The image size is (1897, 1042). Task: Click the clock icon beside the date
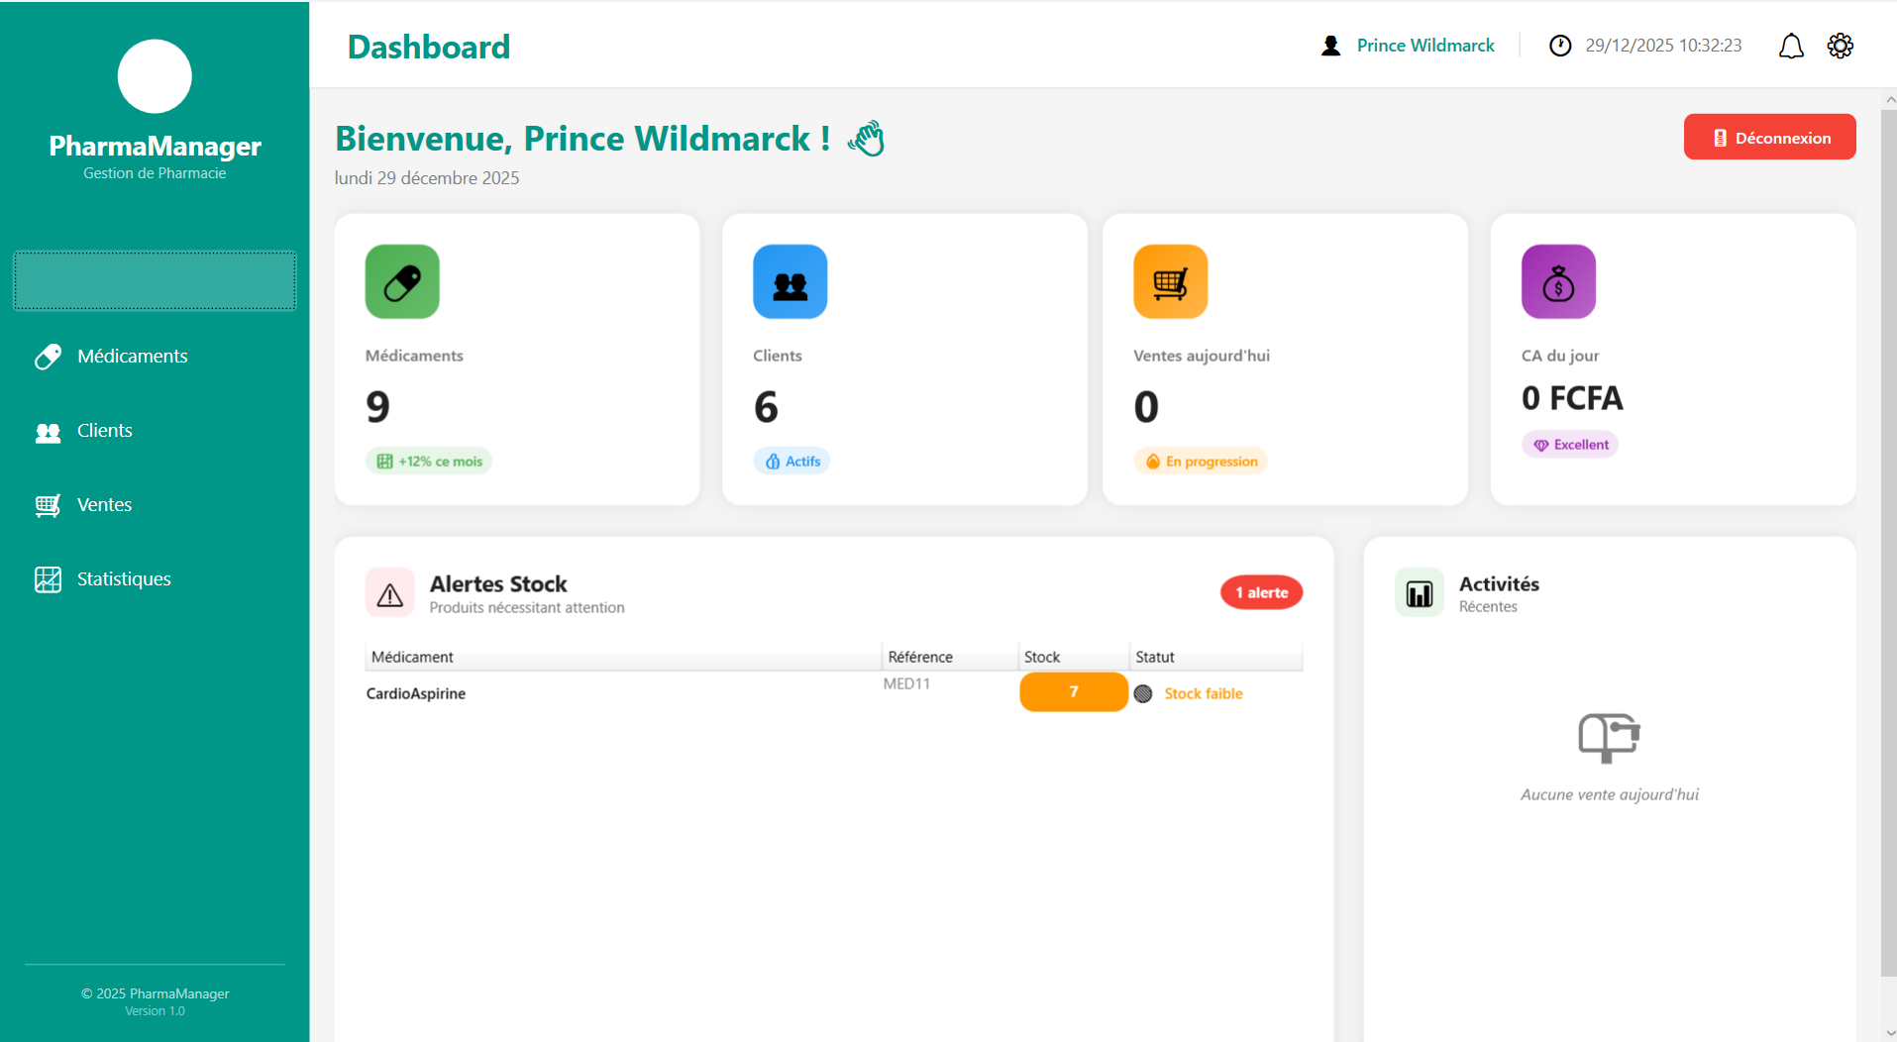(1559, 47)
